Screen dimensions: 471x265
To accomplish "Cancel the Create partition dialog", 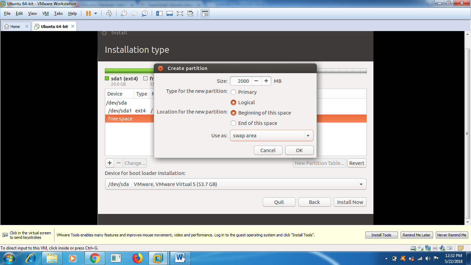I will point(268,150).
